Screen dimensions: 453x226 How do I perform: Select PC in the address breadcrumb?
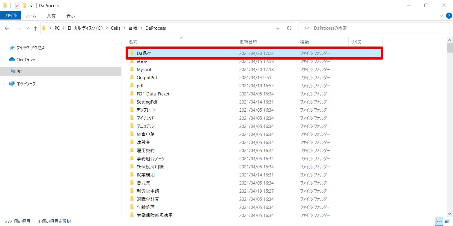57,28
